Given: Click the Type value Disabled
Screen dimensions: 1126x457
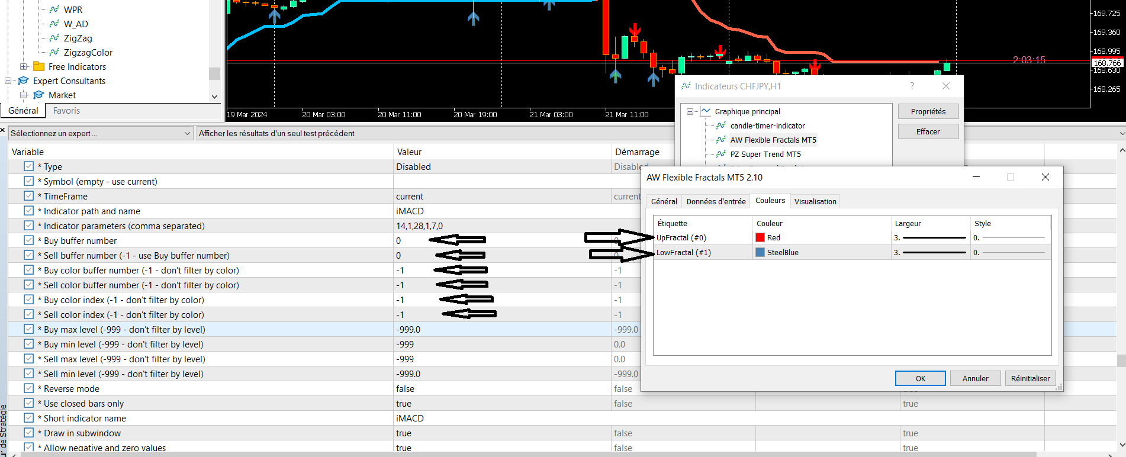Looking at the screenshot, I should (413, 166).
